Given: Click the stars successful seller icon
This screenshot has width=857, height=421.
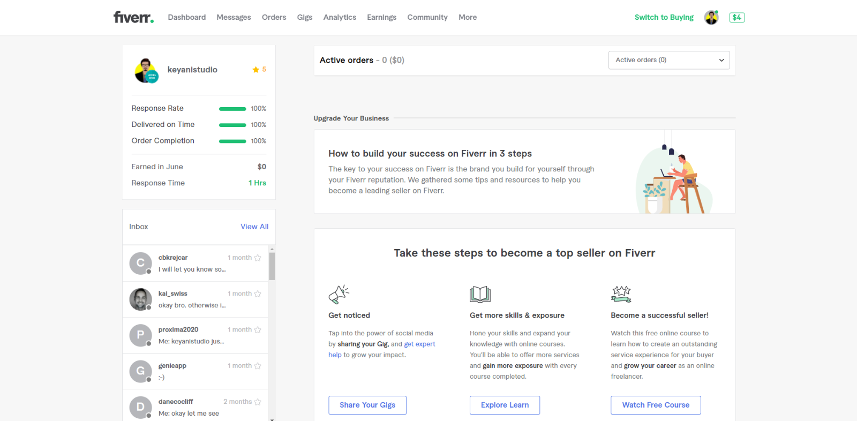Looking at the screenshot, I should coord(621,294).
